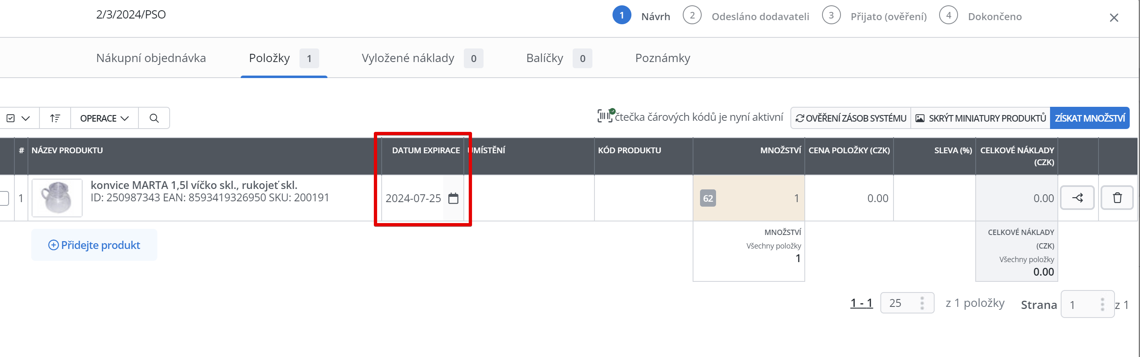
Task: Open the items-per-page selector showing 25
Action: (x=907, y=303)
